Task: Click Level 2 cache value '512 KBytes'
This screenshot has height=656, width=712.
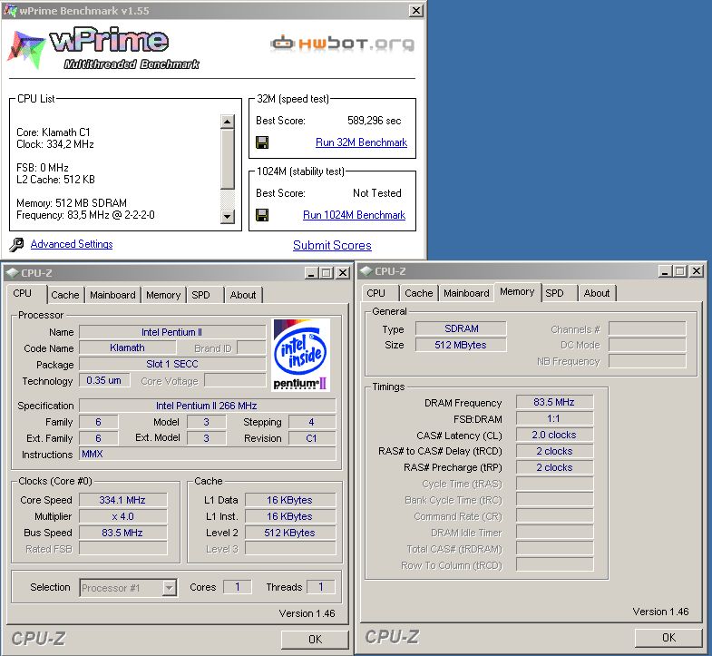Action: pyautogui.click(x=289, y=533)
